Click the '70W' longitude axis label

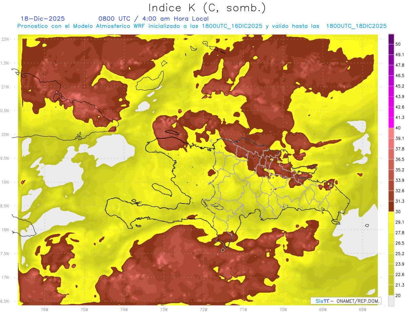tap(283, 309)
